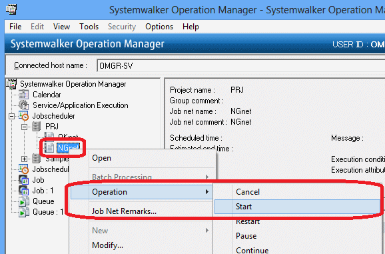Open the Tools menu
This screenshot has height=254, width=385.
click(89, 27)
